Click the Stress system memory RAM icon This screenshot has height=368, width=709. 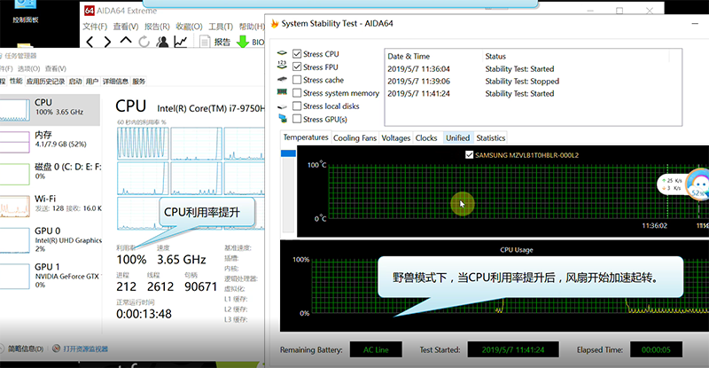(x=282, y=92)
